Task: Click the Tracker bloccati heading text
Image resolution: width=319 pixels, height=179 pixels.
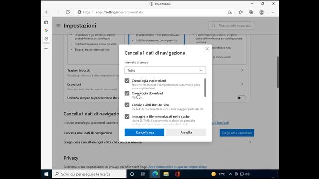Action: [x=79, y=70]
